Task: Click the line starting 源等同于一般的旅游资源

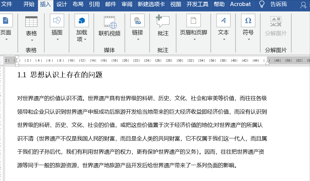Action: (127, 165)
